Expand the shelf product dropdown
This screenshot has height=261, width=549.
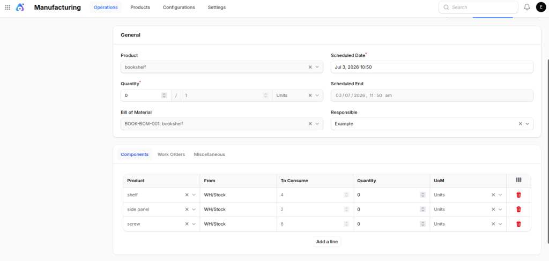tap(194, 195)
